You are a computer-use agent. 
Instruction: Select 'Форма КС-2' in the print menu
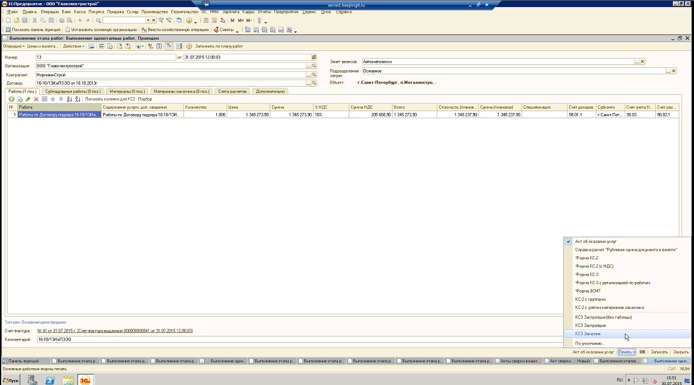click(x=587, y=257)
